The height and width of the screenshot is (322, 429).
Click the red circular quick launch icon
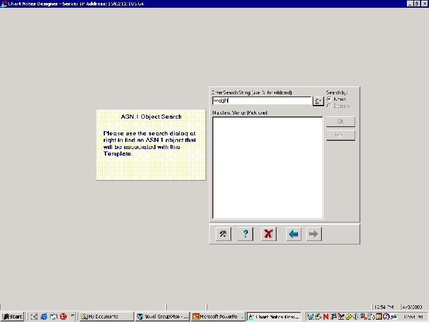(64, 317)
